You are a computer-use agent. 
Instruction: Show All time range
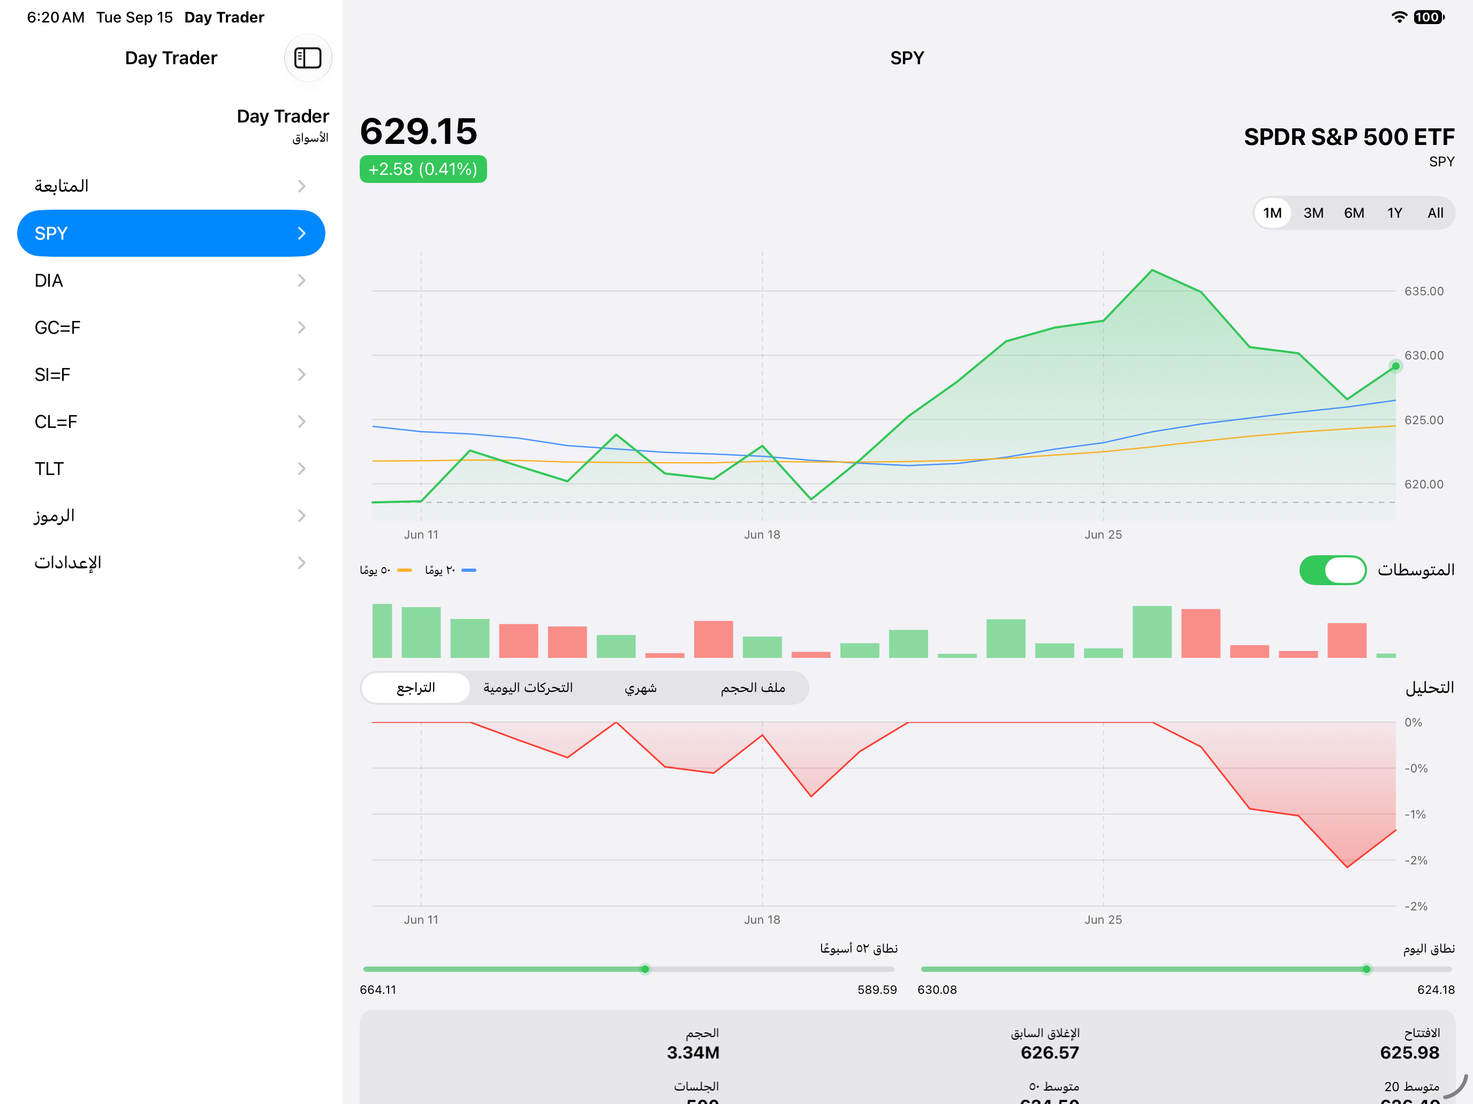point(1435,213)
